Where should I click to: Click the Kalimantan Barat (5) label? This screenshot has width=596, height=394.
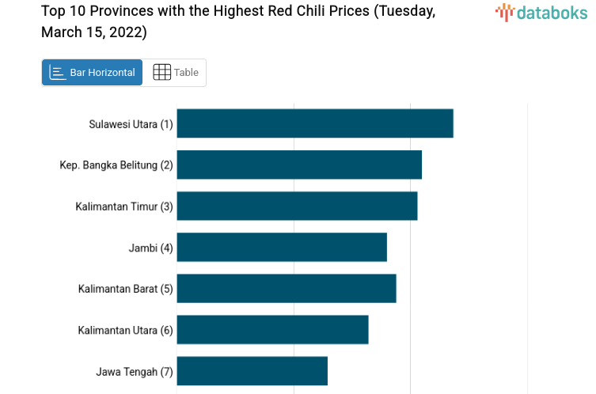click(125, 289)
